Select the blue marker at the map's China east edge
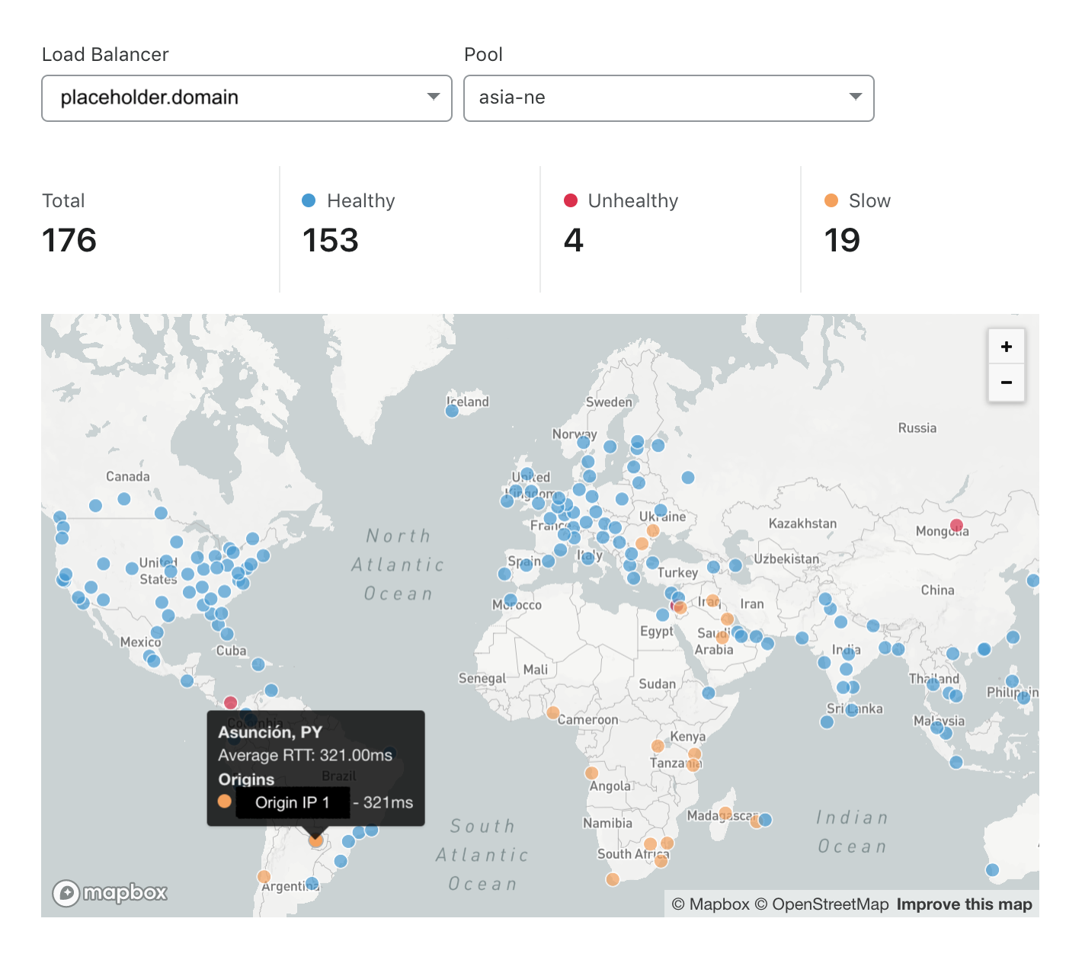The image size is (1082, 960). coord(1033,581)
